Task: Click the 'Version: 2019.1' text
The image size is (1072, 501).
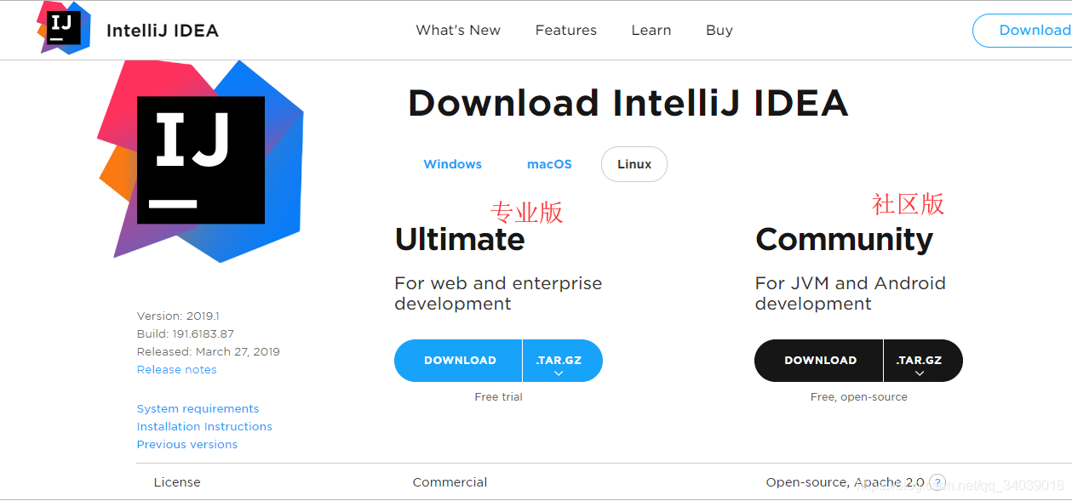Action: [178, 316]
